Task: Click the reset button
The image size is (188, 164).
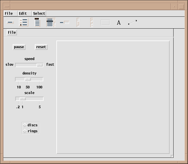Action: coord(41,47)
